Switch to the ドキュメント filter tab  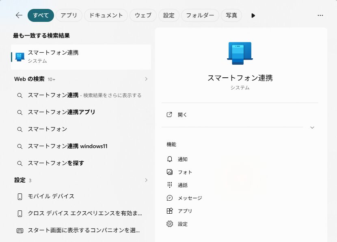[106, 15]
